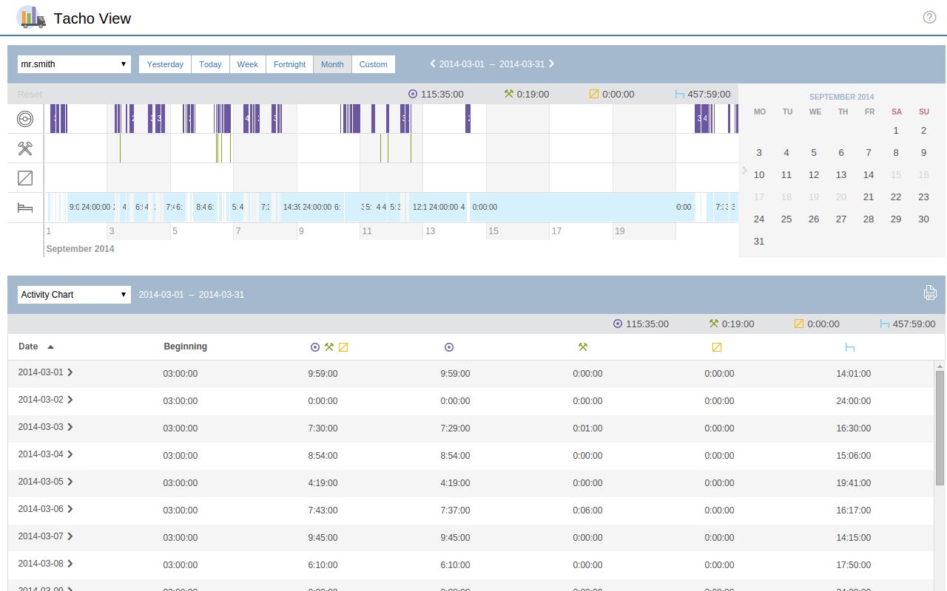Image resolution: width=947 pixels, height=591 pixels.
Task: Enable the Fortnight view option
Action: click(x=289, y=64)
